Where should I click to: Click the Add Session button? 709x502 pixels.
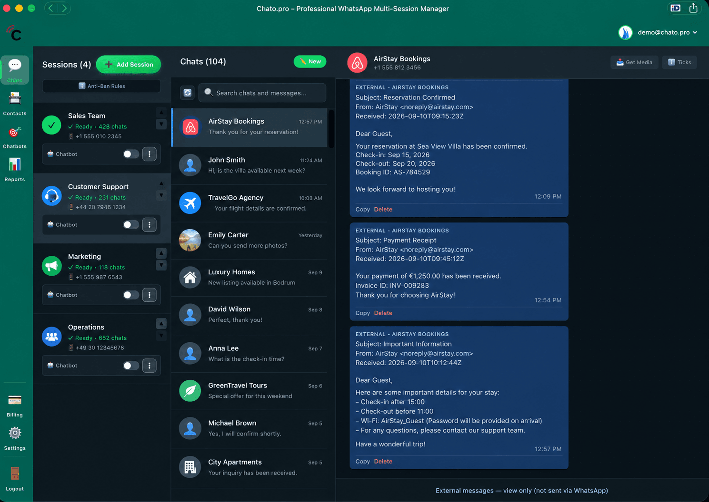coord(129,65)
